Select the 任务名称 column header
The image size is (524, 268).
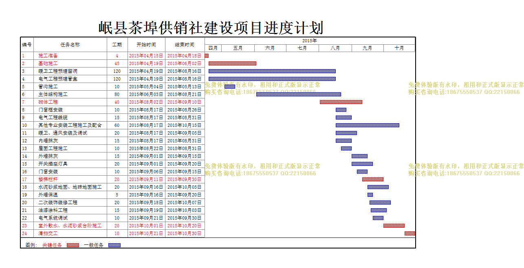coord(70,45)
